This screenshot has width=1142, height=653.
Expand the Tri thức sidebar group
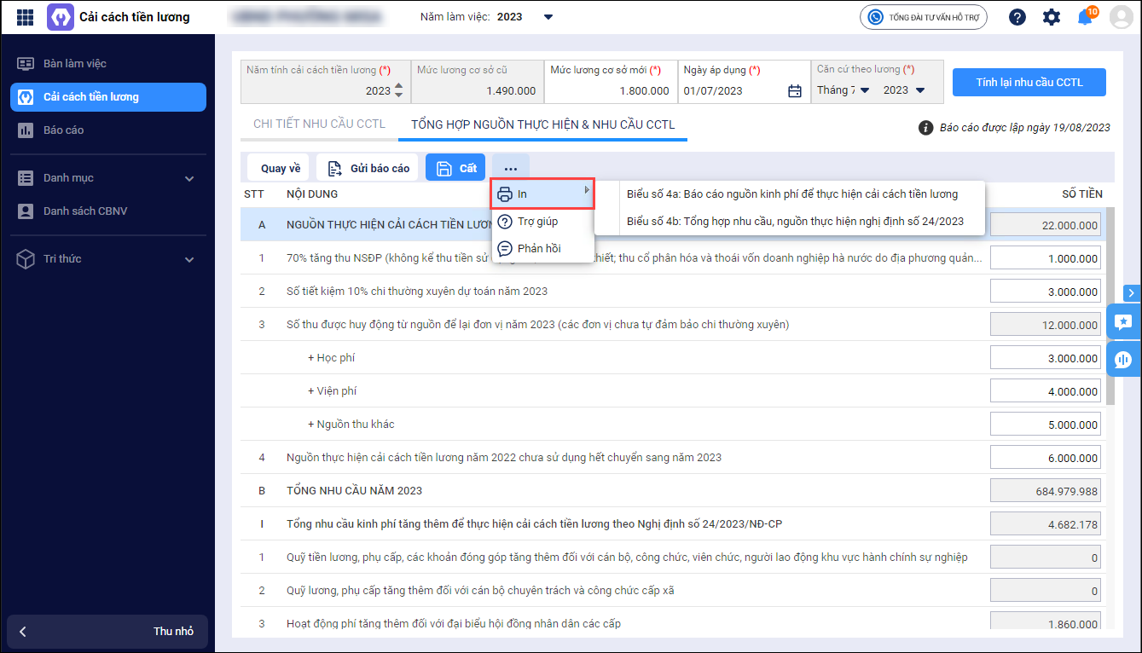pos(189,259)
